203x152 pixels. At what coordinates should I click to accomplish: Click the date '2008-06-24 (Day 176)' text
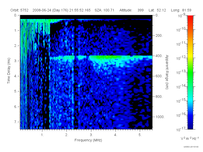pos(50,10)
